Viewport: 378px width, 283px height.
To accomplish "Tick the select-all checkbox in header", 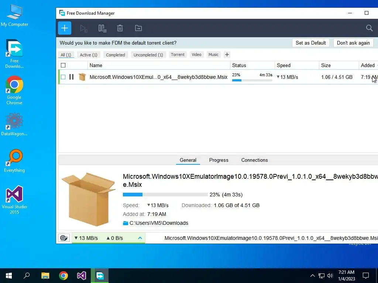I will [63, 65].
